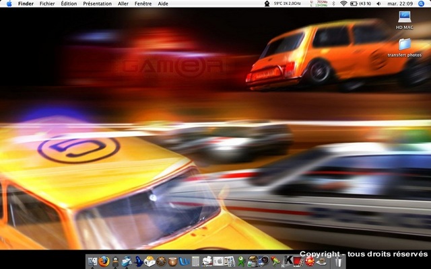Open the Édition menu

69,3
